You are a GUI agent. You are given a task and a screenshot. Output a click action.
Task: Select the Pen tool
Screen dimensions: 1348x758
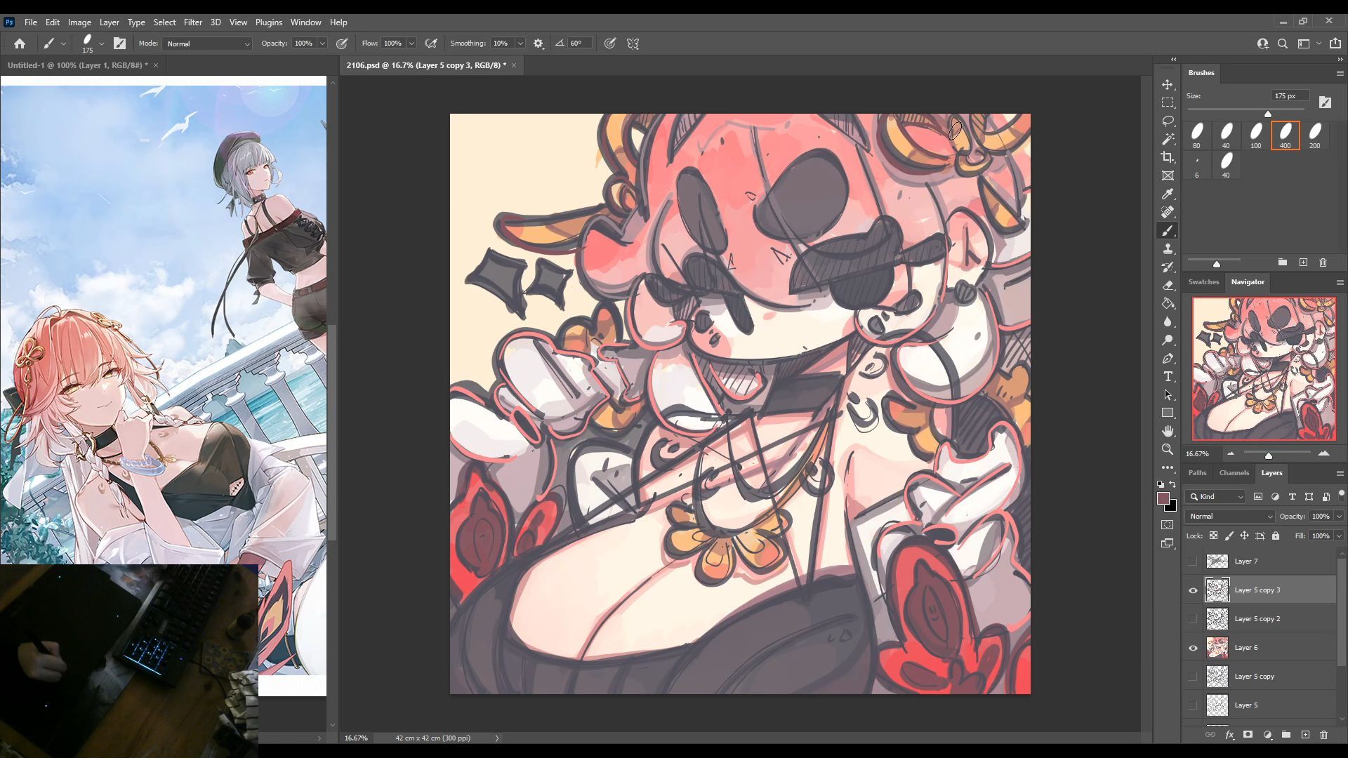tap(1168, 358)
